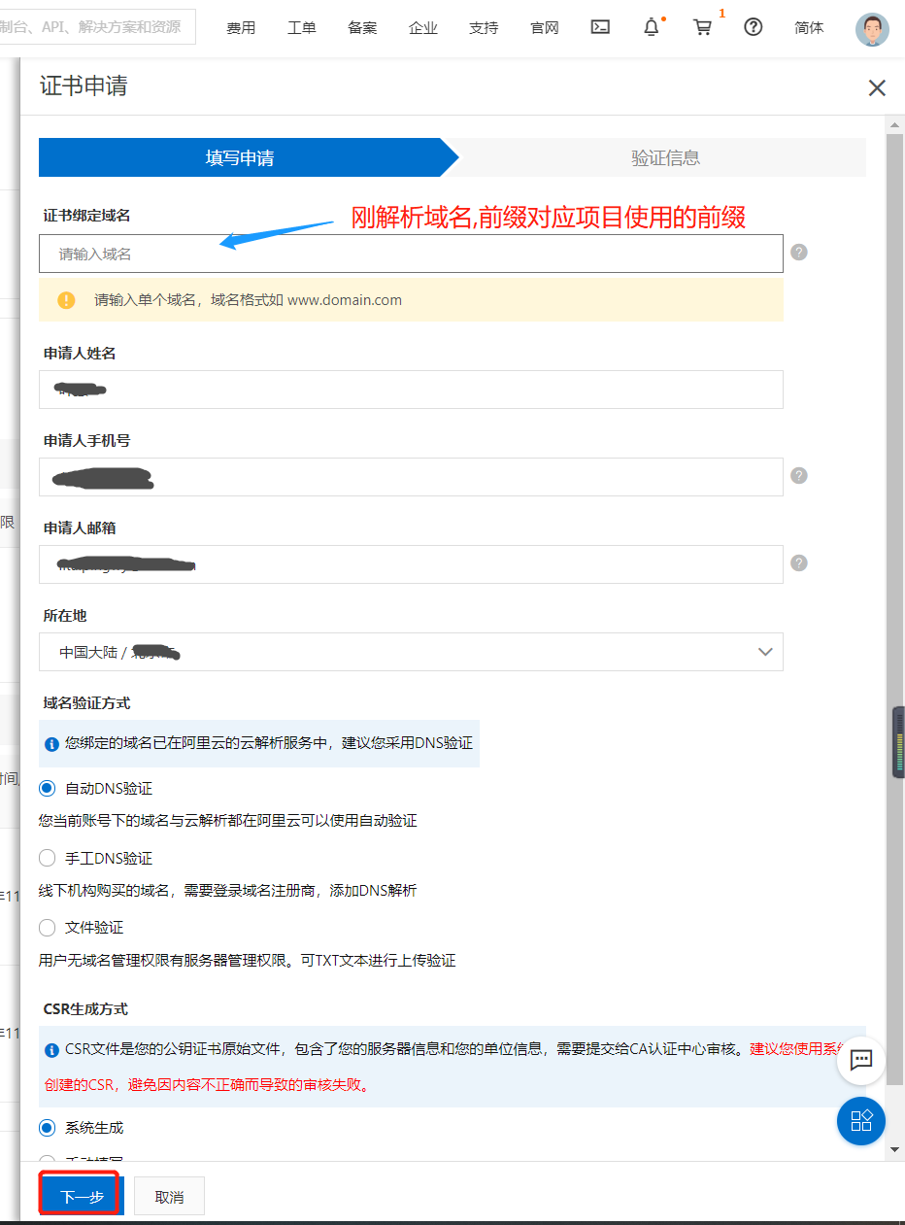Screen dimensions: 905x1225
Task: Open the user avatar menu
Action: coord(871,29)
